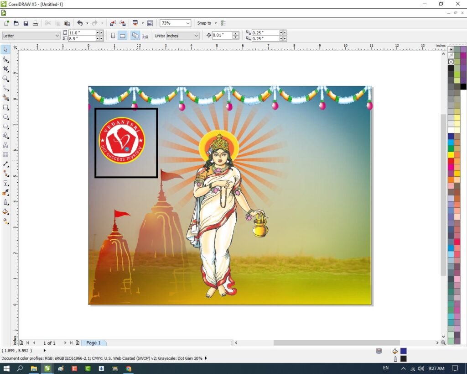Viewport: 467px width, 374px height.
Task: Set page orientation to Portrait
Action: (x=113, y=36)
